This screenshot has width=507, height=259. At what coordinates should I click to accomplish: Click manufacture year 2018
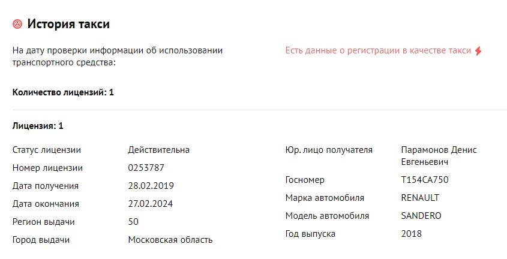point(411,234)
